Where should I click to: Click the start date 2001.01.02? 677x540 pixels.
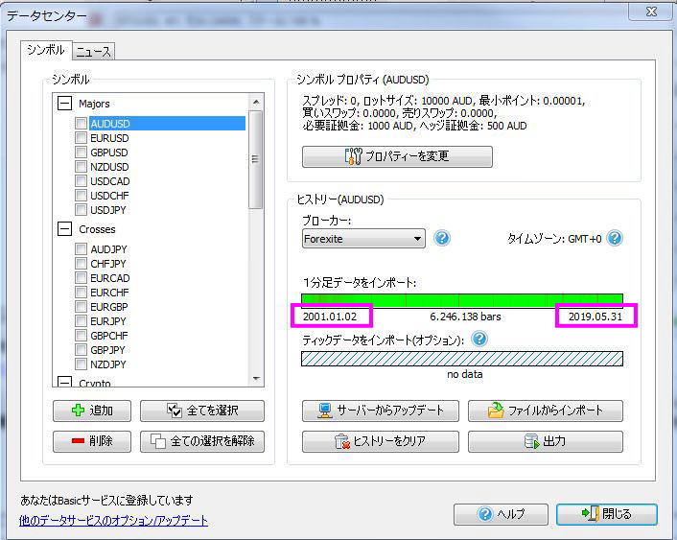click(x=330, y=317)
